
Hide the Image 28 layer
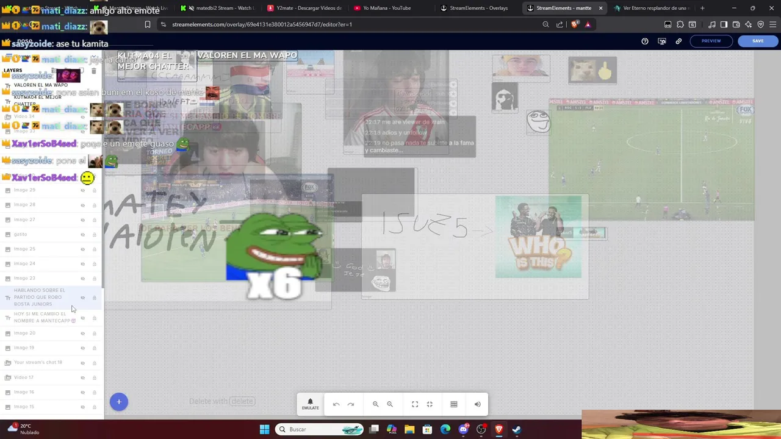pyautogui.click(x=83, y=205)
